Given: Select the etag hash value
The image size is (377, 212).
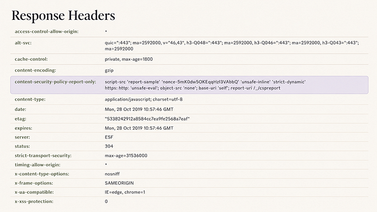Looking at the screenshot, I should [147, 118].
